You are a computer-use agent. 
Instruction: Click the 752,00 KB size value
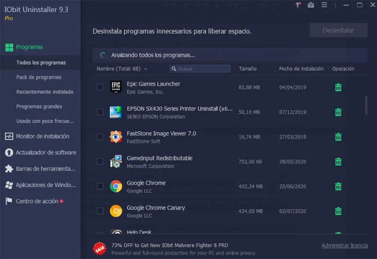[x=250, y=162]
